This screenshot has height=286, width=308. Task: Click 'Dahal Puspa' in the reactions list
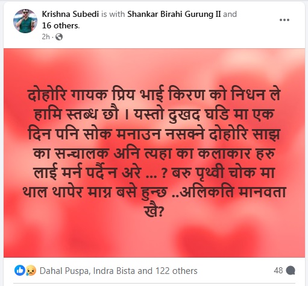[64, 271]
